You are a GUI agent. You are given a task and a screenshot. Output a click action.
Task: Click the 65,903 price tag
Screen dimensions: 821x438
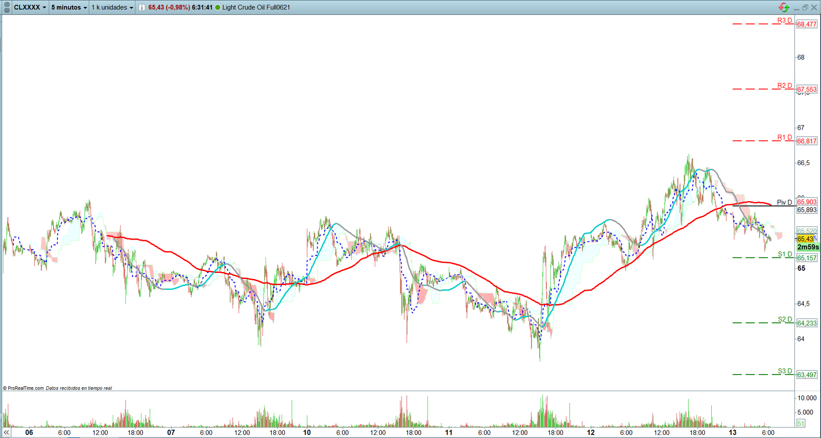[x=807, y=202]
